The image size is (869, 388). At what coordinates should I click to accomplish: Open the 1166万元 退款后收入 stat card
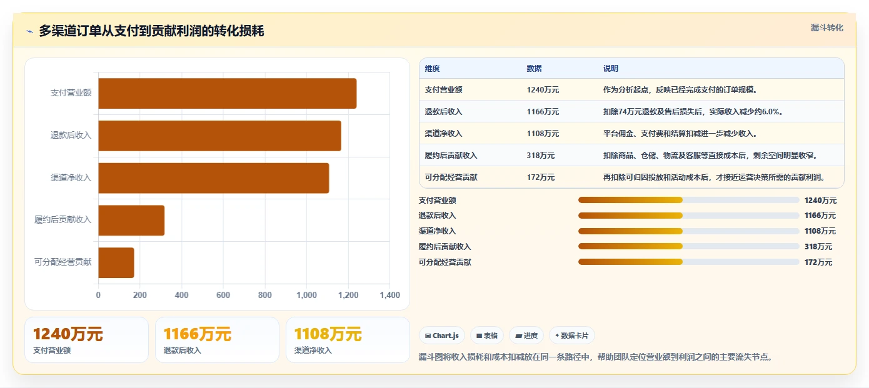click(218, 340)
